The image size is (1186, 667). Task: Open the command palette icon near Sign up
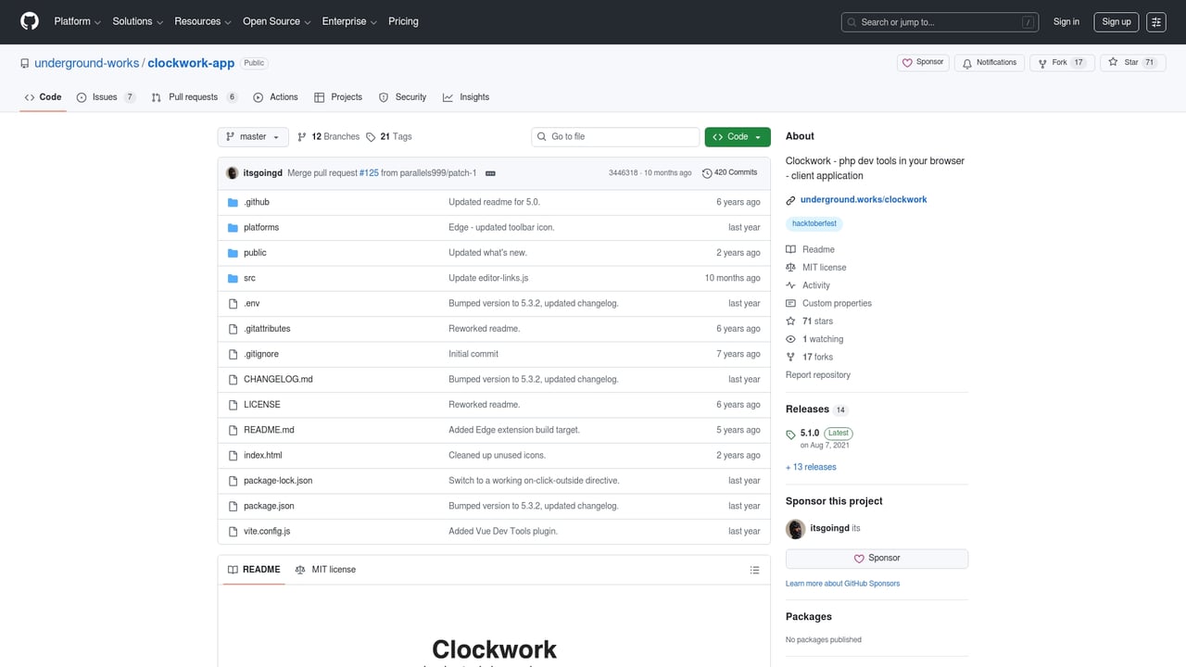[1155, 21]
